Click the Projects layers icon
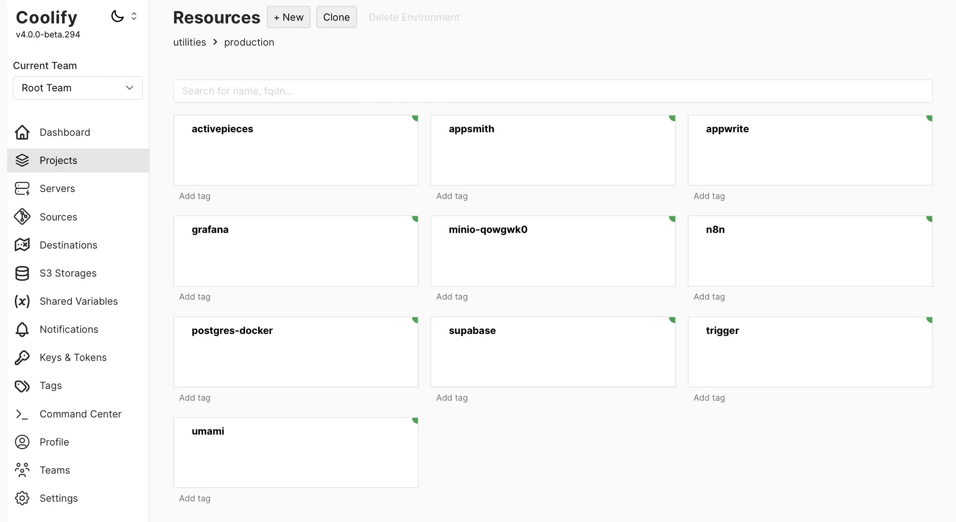Image resolution: width=956 pixels, height=522 pixels. pos(22,160)
